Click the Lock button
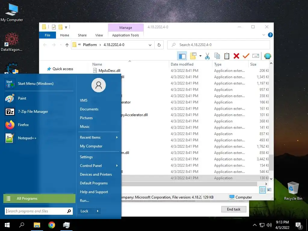The image size is (308, 231). [x=86, y=211]
